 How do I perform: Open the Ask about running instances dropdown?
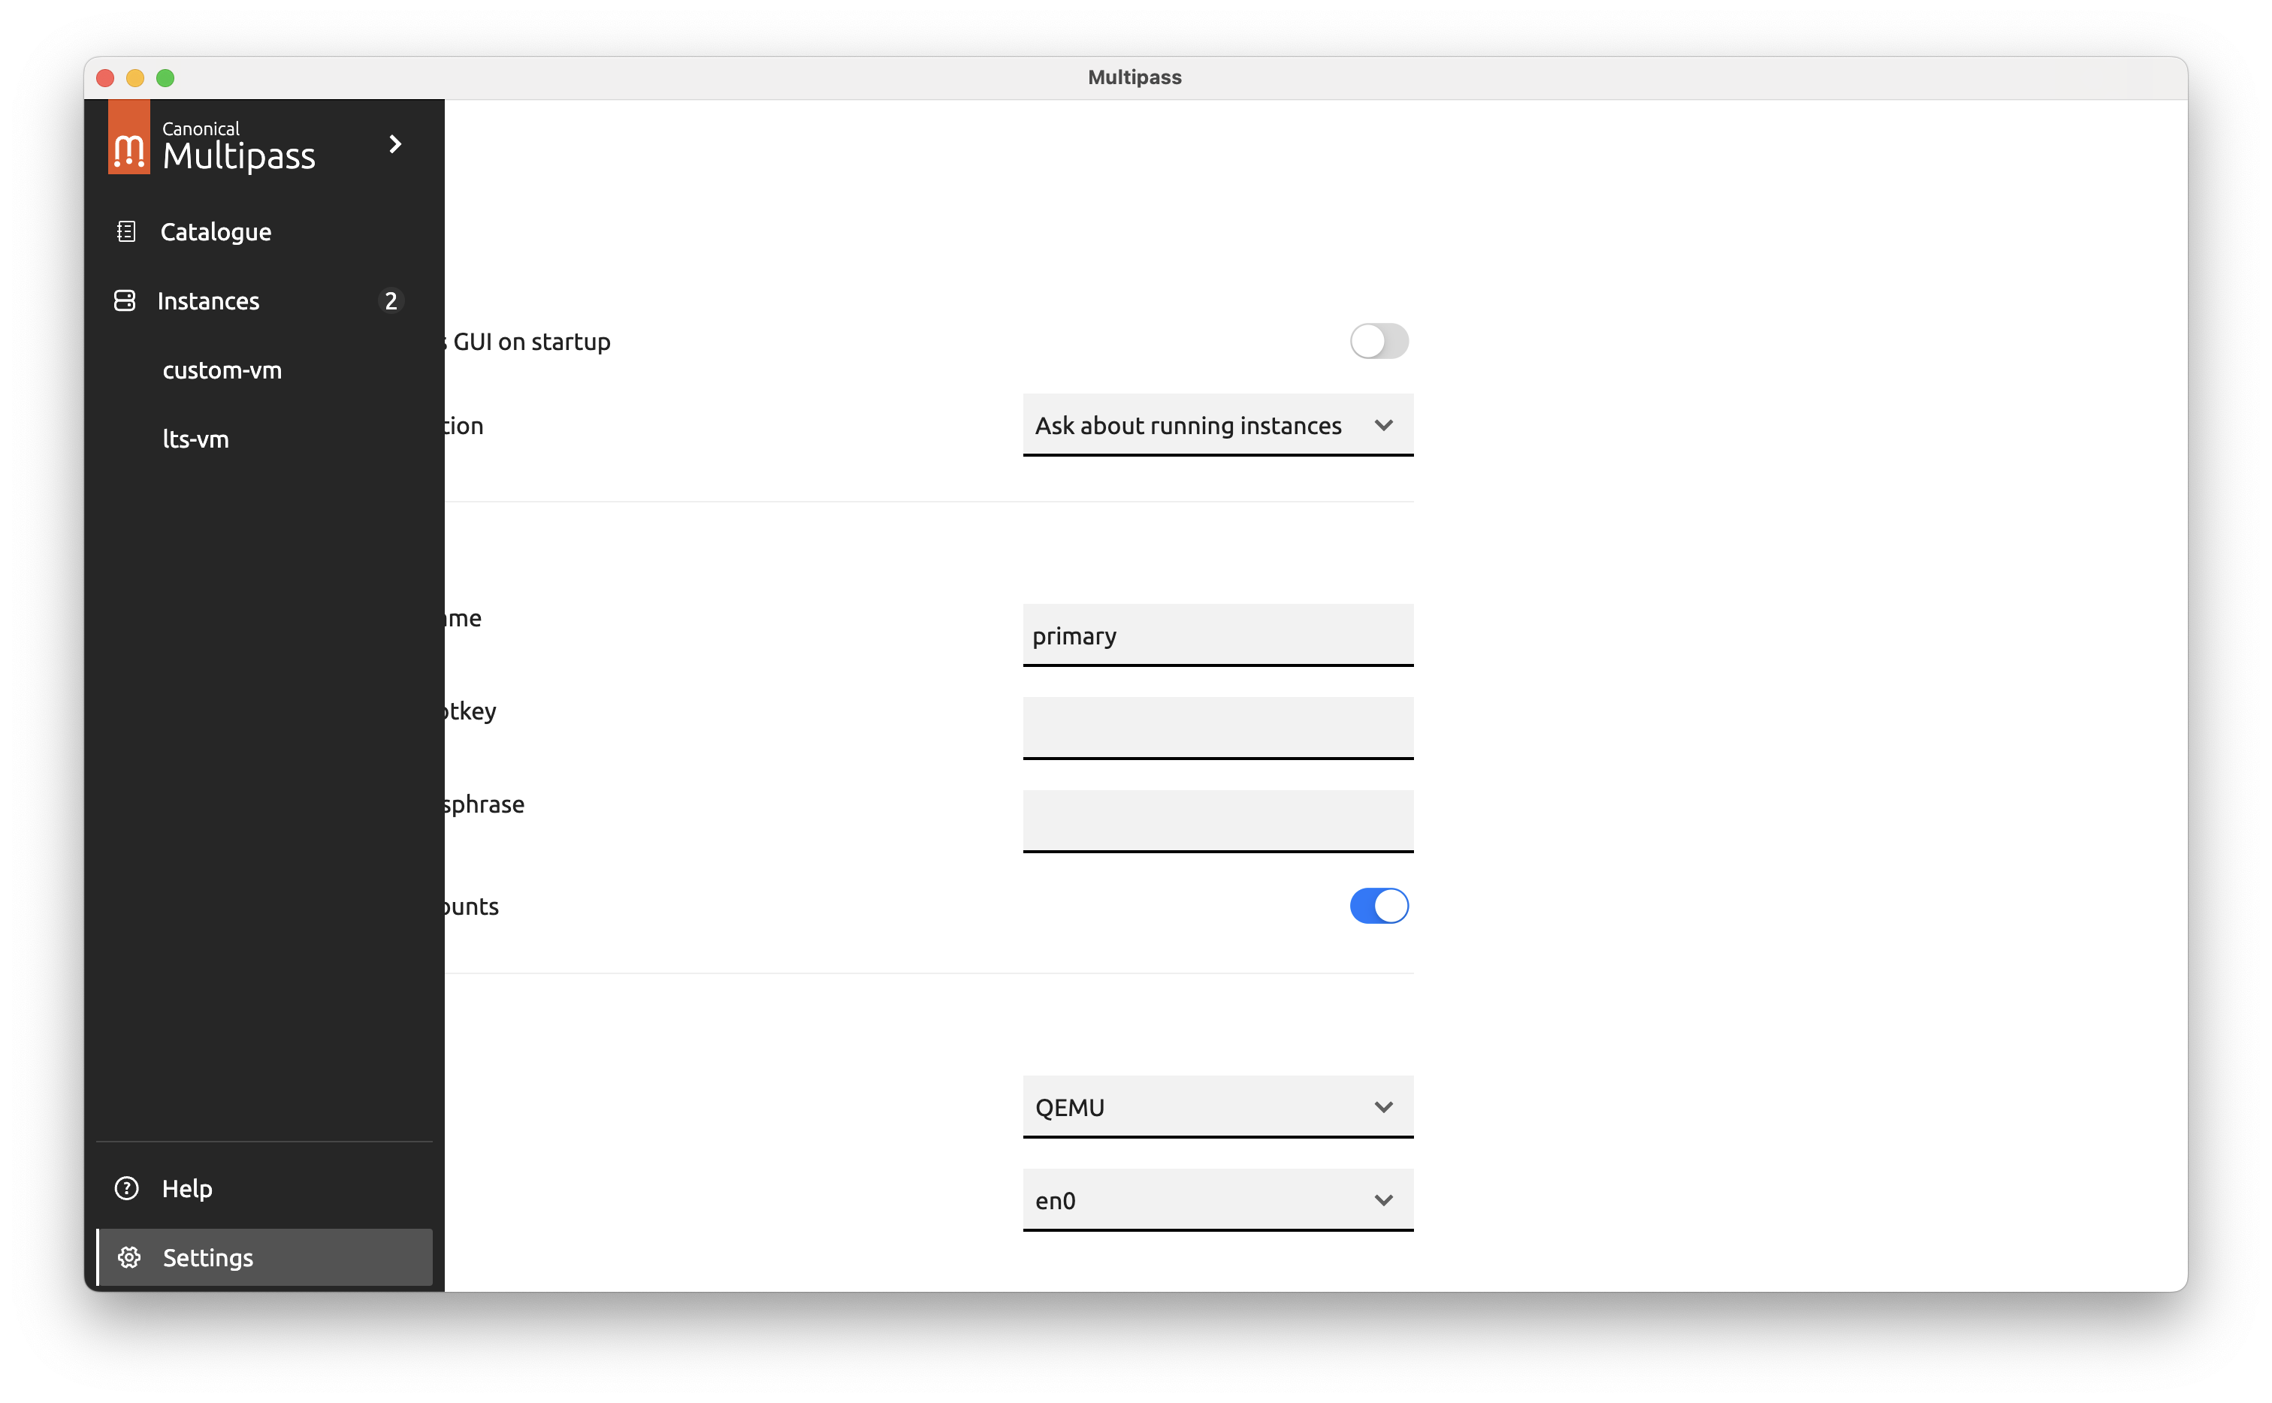1218,425
